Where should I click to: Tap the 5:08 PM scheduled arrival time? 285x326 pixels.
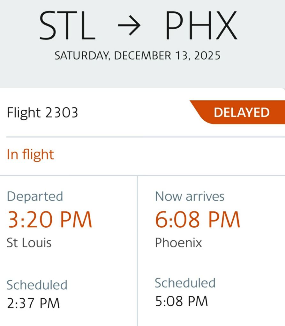[x=181, y=301]
